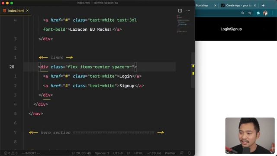Close the Create App browser tab
The height and width of the screenshot is (156, 277).
pyautogui.click(x=255, y=6)
